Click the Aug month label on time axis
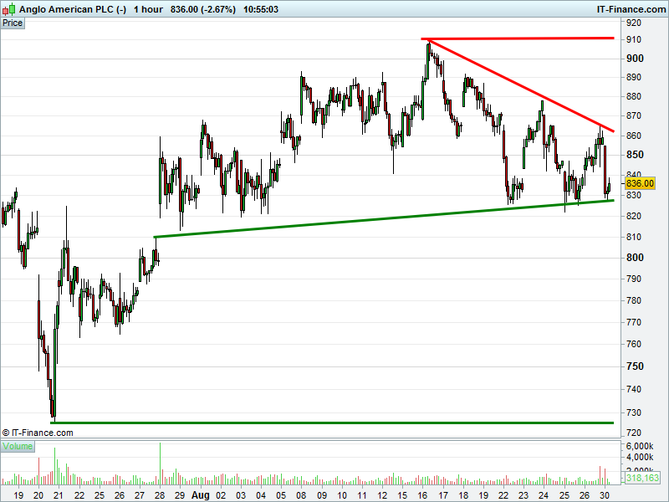The width and height of the screenshot is (669, 502). coord(200,495)
